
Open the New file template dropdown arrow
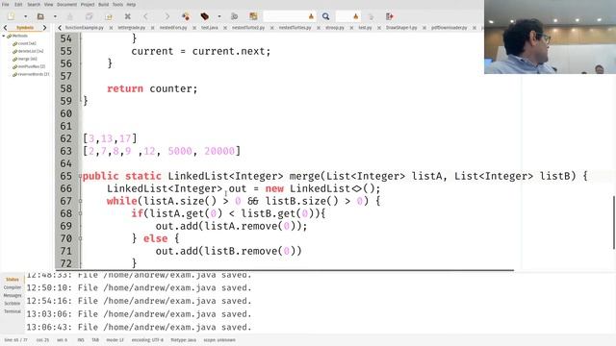[x=26, y=16]
